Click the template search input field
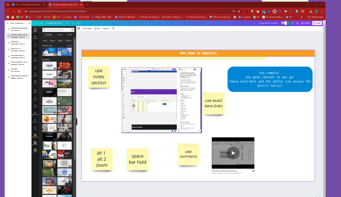The image size is (341, 197). [x=58, y=30]
